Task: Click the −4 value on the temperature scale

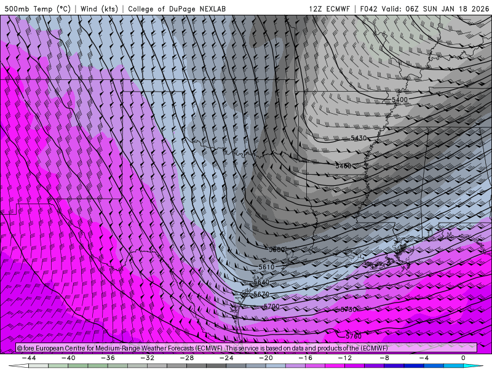Action: tap(424, 358)
